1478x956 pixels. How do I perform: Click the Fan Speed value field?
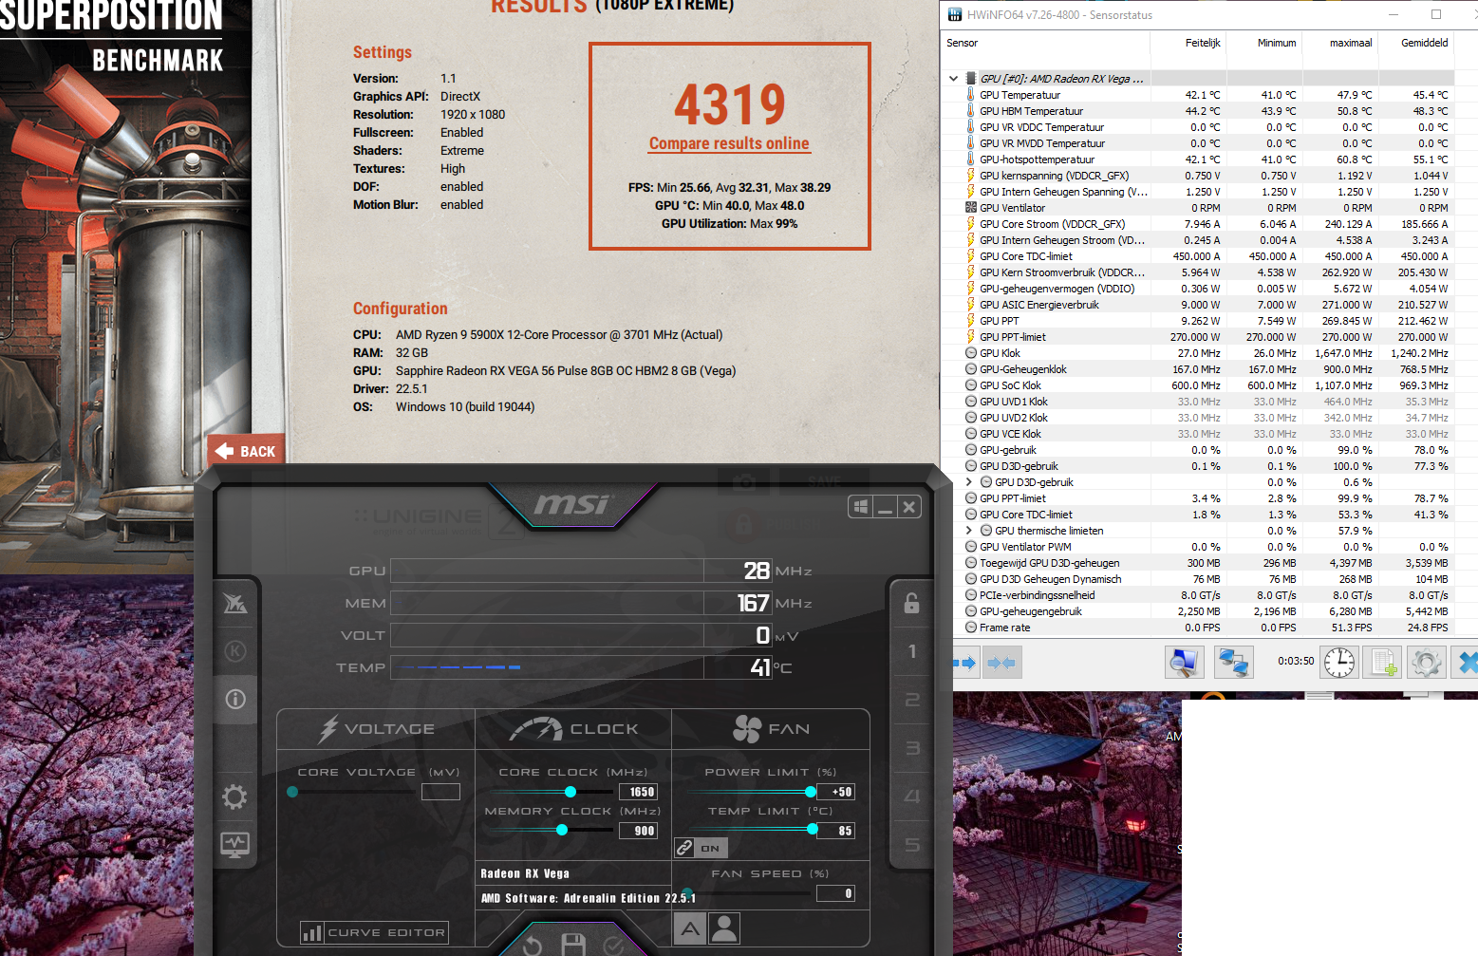[x=836, y=893]
